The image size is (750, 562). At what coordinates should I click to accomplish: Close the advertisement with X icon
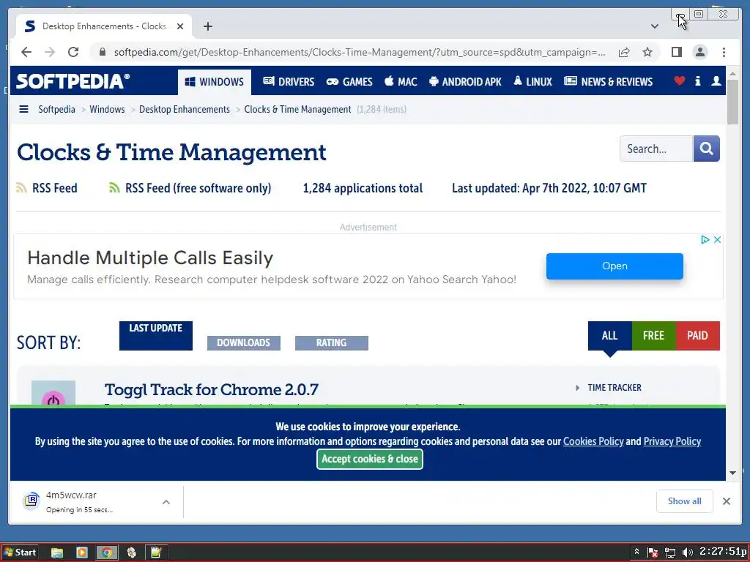pyautogui.click(x=717, y=239)
